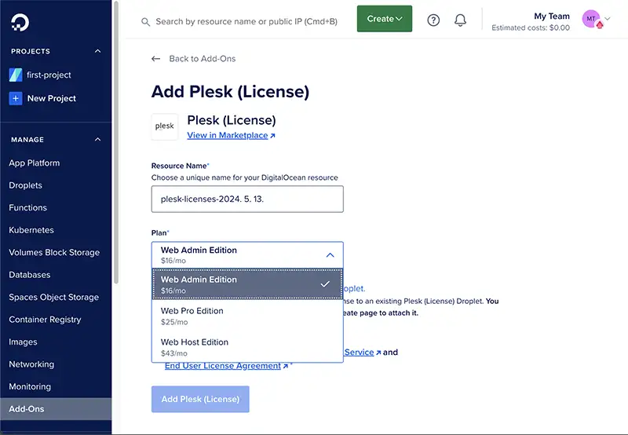Open the help question mark icon
The height and width of the screenshot is (435, 628).
point(433,20)
